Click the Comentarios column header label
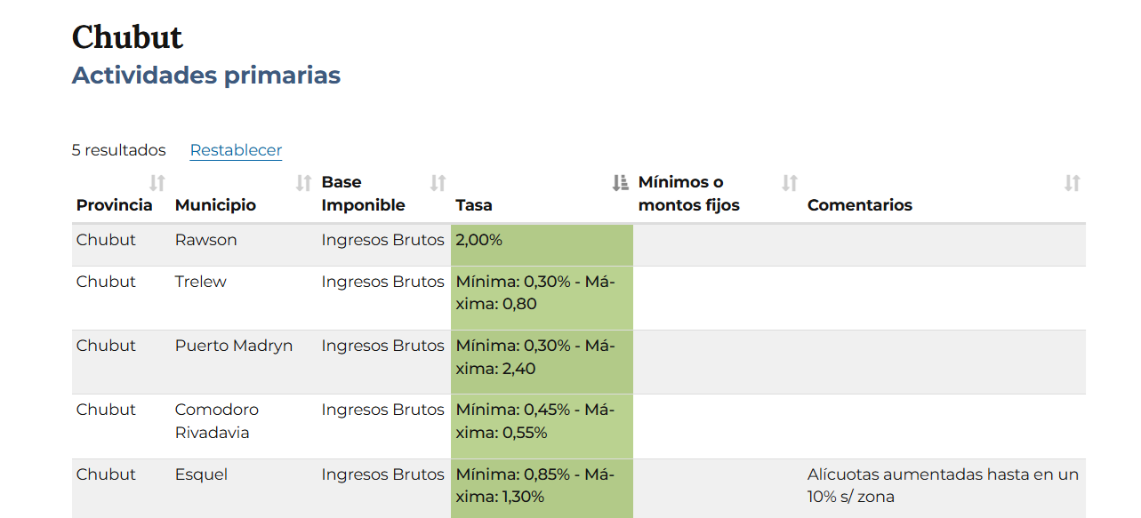Viewport: 1141px width, 518px height. 859,205
